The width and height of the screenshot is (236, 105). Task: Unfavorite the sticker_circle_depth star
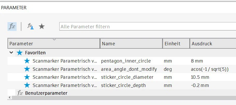pyautogui.click(x=27, y=85)
